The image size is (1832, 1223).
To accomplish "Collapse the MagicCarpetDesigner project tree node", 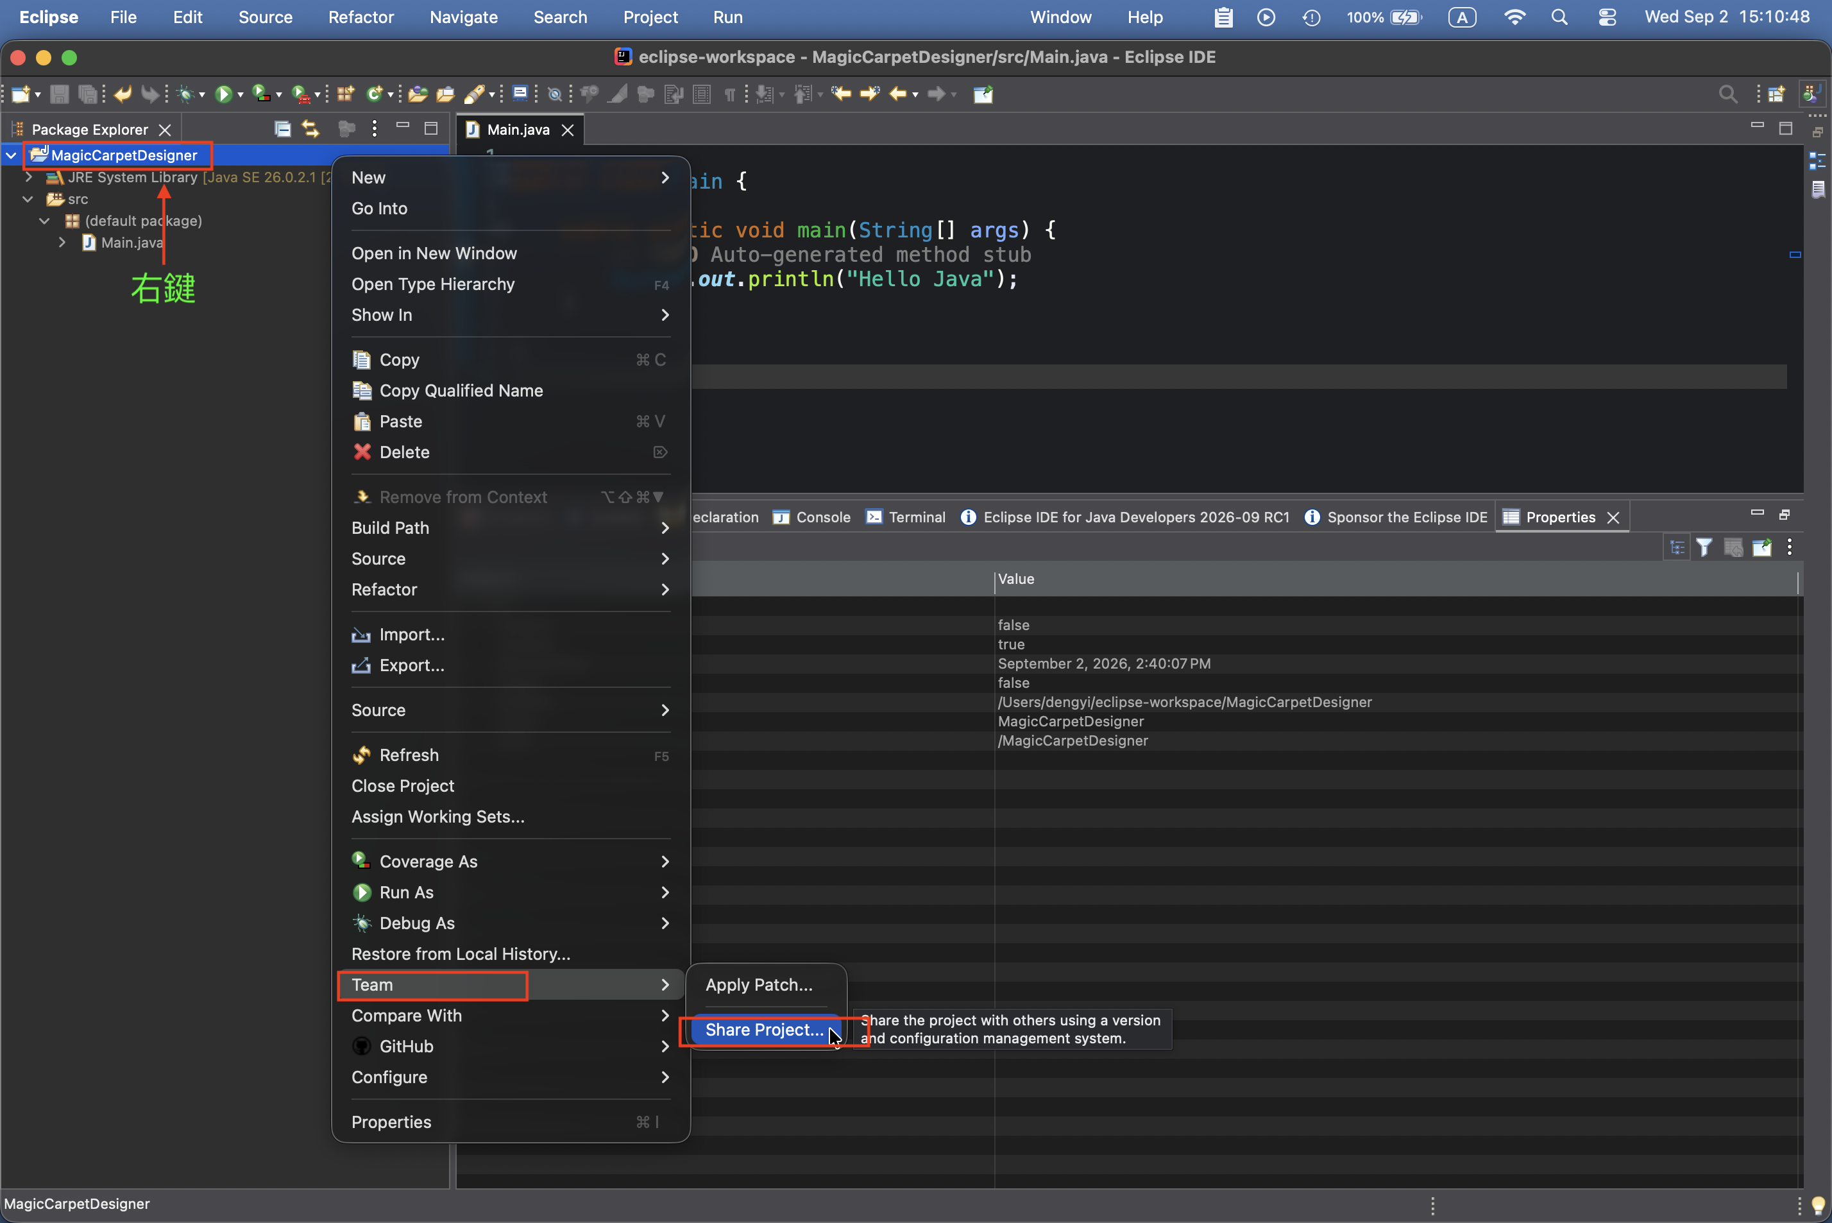I will (11, 155).
